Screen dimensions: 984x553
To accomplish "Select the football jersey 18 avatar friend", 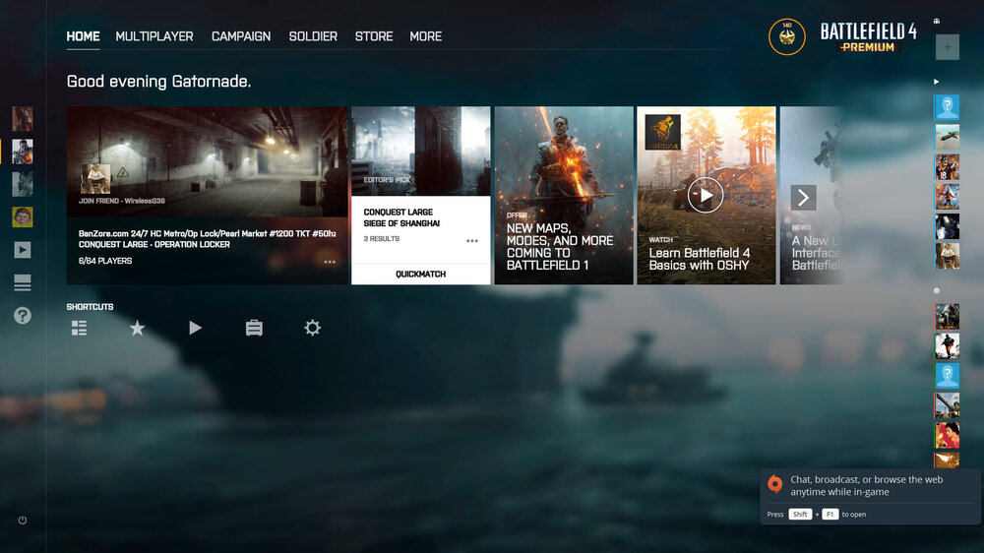I will [947, 167].
